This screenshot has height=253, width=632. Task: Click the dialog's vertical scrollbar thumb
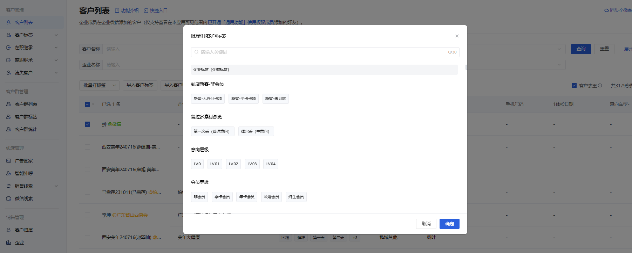466,67
